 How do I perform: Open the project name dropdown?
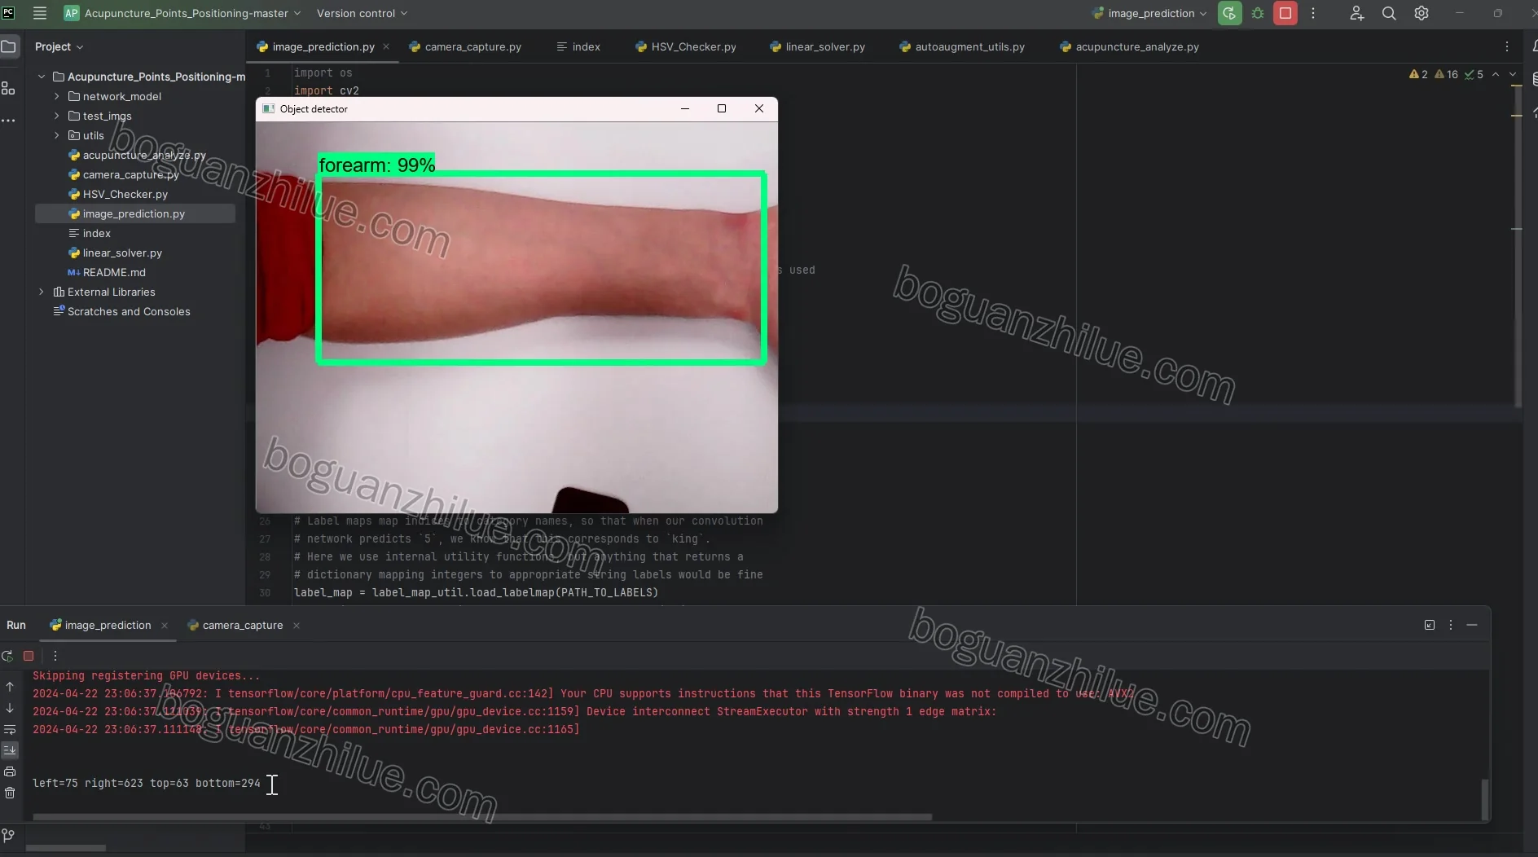click(x=183, y=13)
